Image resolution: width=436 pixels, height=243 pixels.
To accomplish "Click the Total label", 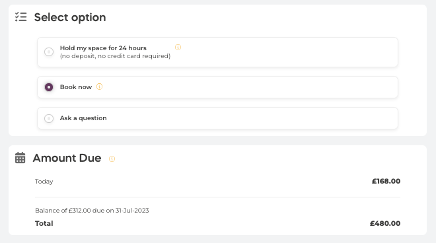I will (x=44, y=223).
